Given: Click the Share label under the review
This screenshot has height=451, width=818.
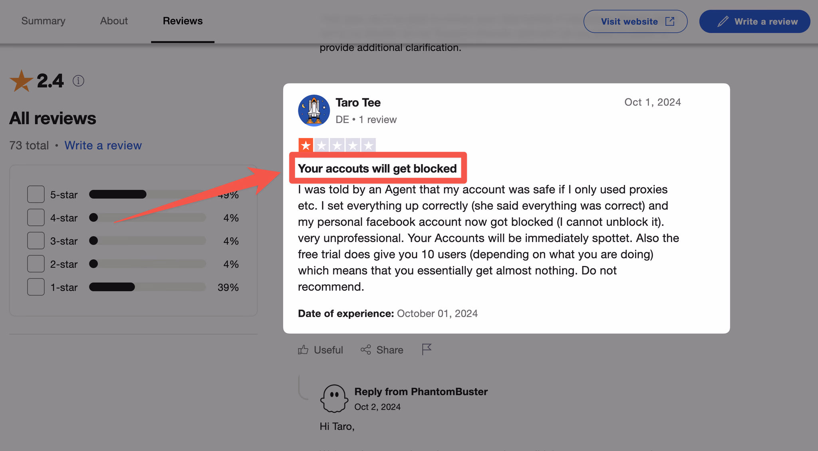Looking at the screenshot, I should pos(390,350).
